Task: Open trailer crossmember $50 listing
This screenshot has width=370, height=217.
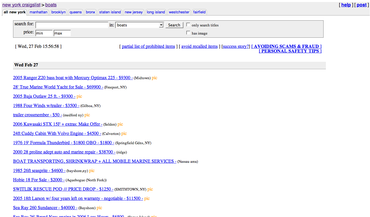Action: click(37, 115)
